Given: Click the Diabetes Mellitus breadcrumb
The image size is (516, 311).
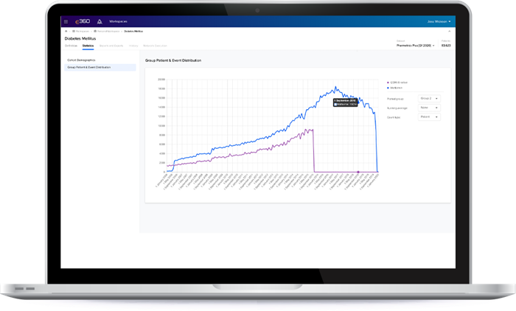Looking at the screenshot, I should [133, 31].
